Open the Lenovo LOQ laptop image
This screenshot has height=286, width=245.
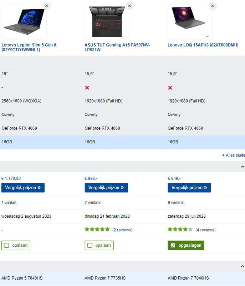coord(190,22)
